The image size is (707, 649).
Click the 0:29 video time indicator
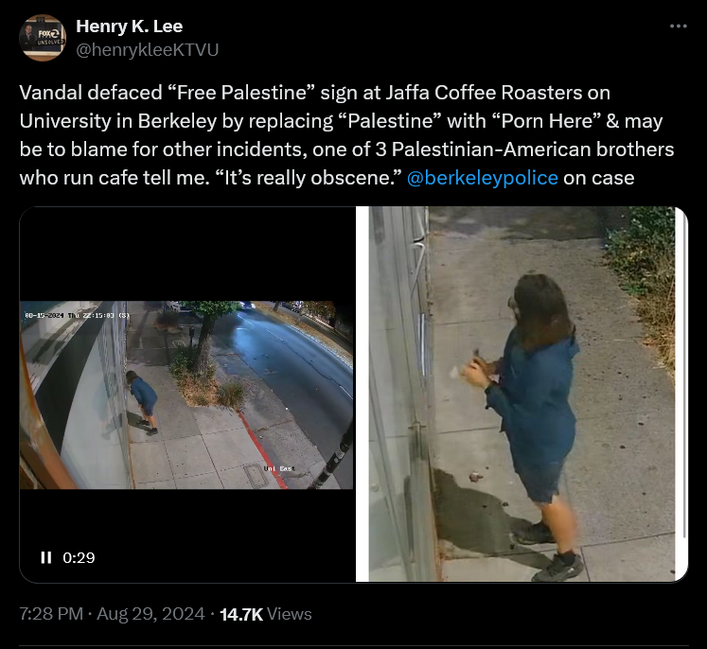pos(79,557)
